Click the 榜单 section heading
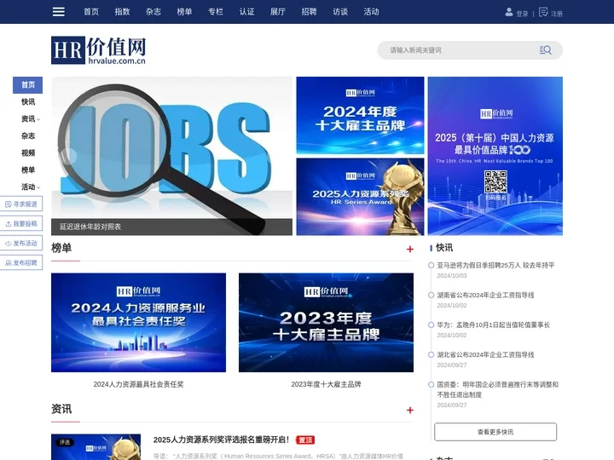This screenshot has height=460, width=614. (x=61, y=248)
